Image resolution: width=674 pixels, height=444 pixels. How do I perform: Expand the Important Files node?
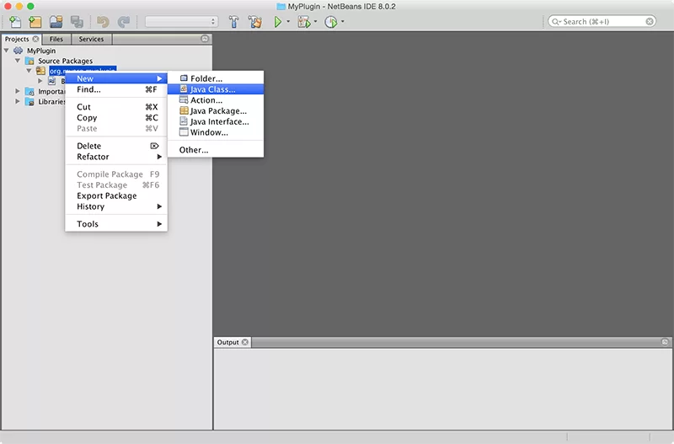point(18,91)
